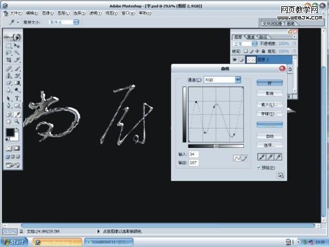The width and height of the screenshot is (329, 247).
Task: Open the layer blend mode dropdown
Action: point(254,44)
